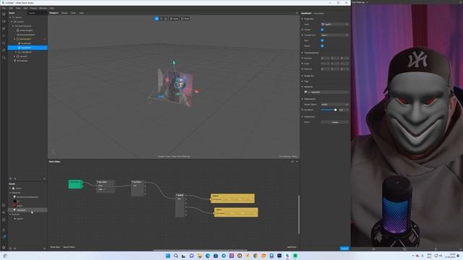Collapse the faceTracker0 node
Image resolution: width=463 pixels, height=260 pixels.
point(14,39)
